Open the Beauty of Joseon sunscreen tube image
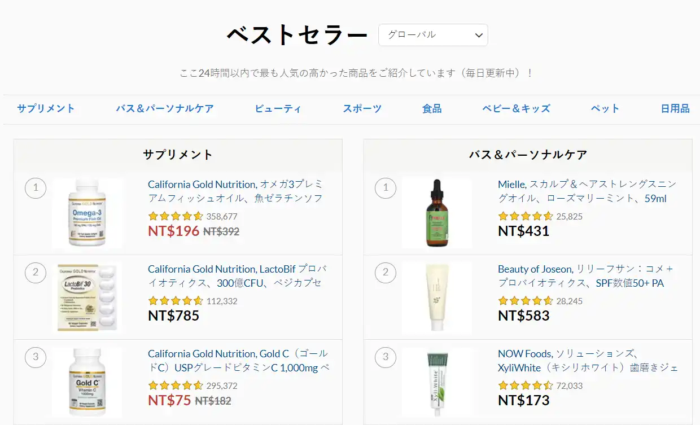The width and height of the screenshot is (700, 425). (437, 297)
